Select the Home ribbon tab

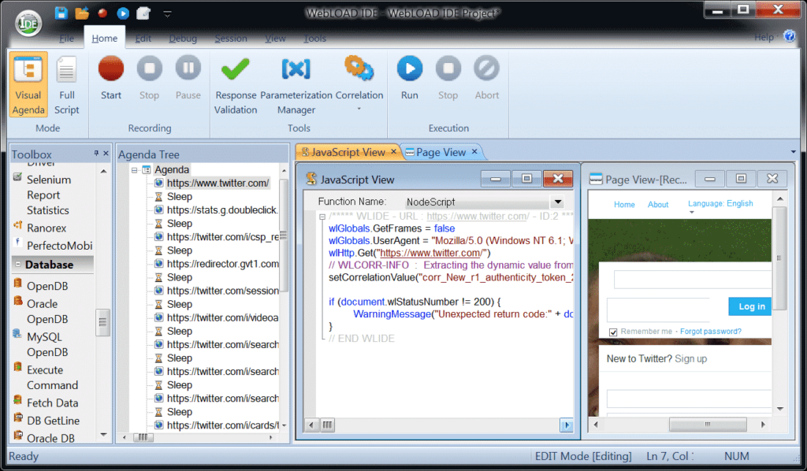pyautogui.click(x=105, y=39)
